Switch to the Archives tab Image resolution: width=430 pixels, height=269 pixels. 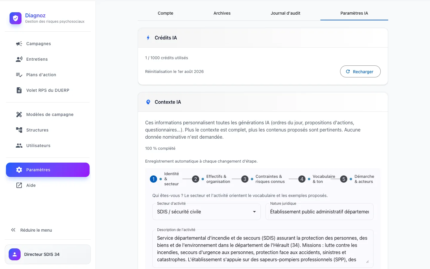coord(222,13)
